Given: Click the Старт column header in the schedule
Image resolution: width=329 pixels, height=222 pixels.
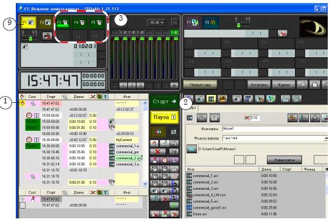Looking at the screenshot, I should [51, 97].
